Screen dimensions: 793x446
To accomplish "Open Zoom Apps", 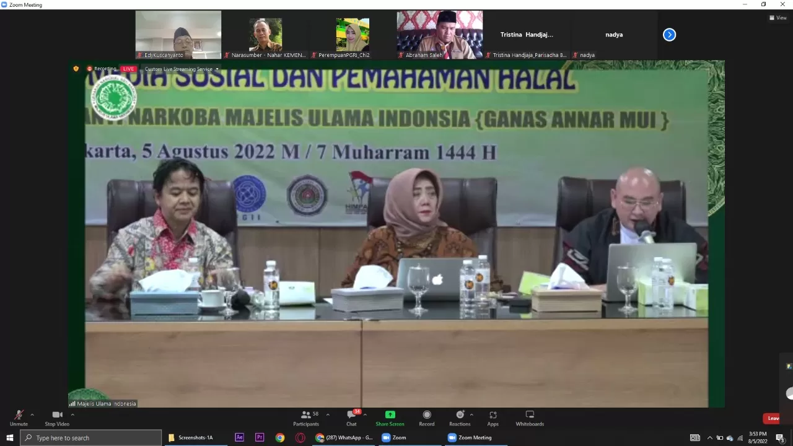I will click(x=493, y=418).
